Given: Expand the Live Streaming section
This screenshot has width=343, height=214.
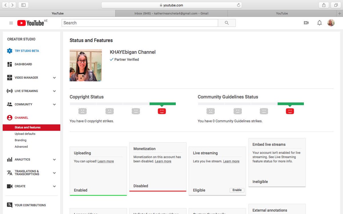Looking at the screenshot, I should click(54, 91).
